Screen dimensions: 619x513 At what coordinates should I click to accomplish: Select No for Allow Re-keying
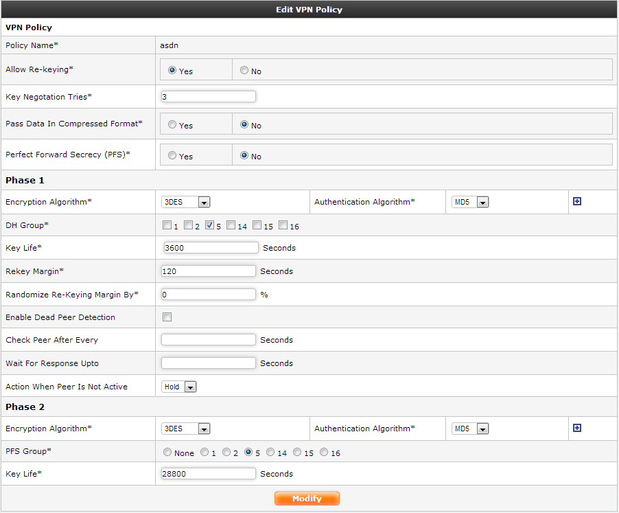[x=244, y=71]
